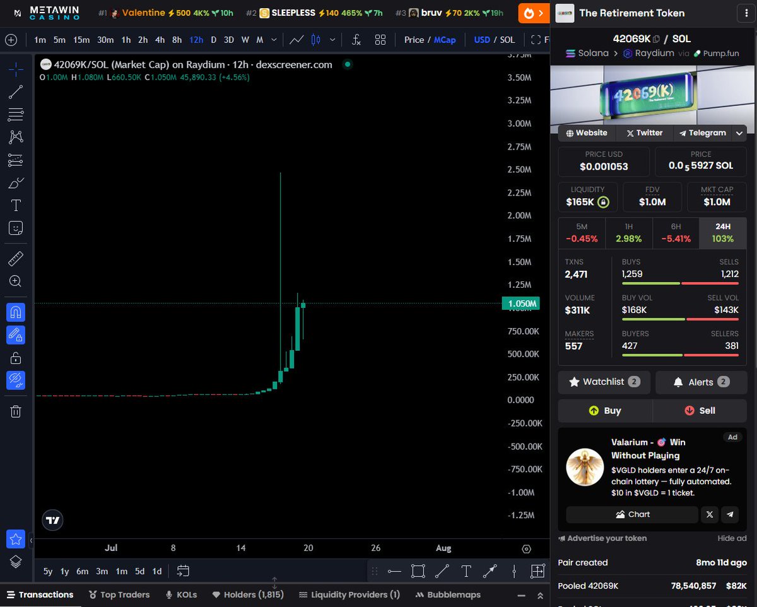Select the text annotation tool in left sidebar
Screen dimensions: 757x607
tap(16, 205)
